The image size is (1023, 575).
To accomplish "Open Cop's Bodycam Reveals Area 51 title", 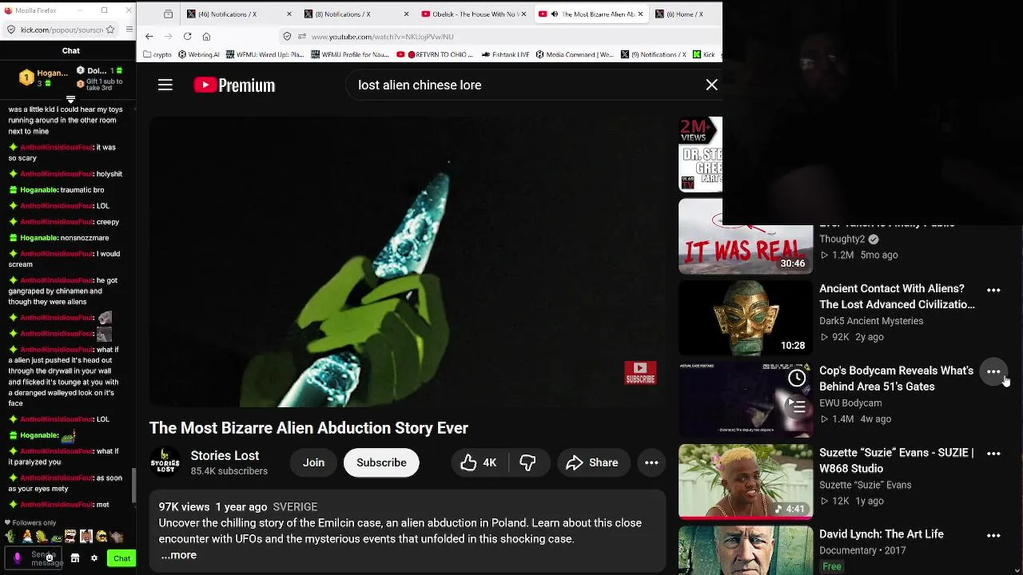I will tap(896, 379).
